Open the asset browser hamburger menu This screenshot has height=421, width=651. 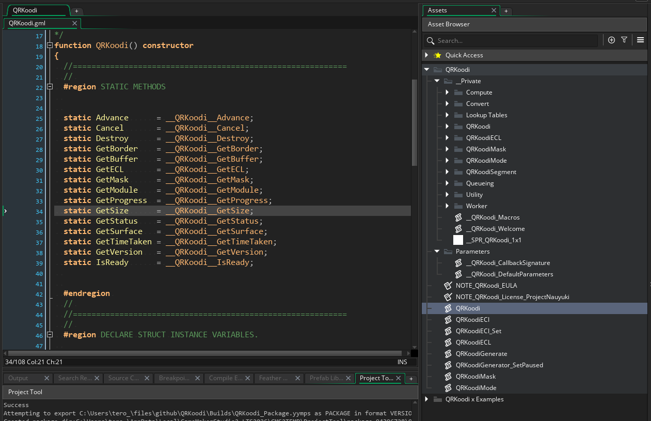640,40
